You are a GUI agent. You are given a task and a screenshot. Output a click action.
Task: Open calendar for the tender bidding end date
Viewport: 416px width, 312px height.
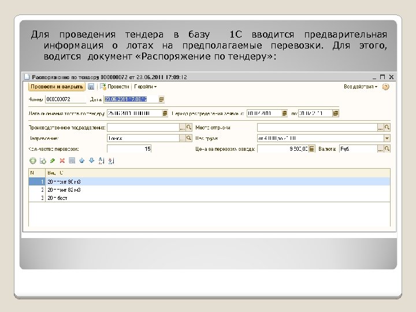click(x=165, y=113)
